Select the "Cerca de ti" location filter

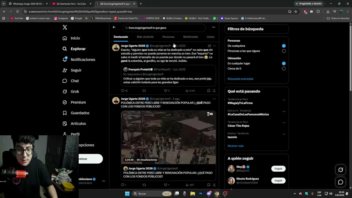pos(284,69)
